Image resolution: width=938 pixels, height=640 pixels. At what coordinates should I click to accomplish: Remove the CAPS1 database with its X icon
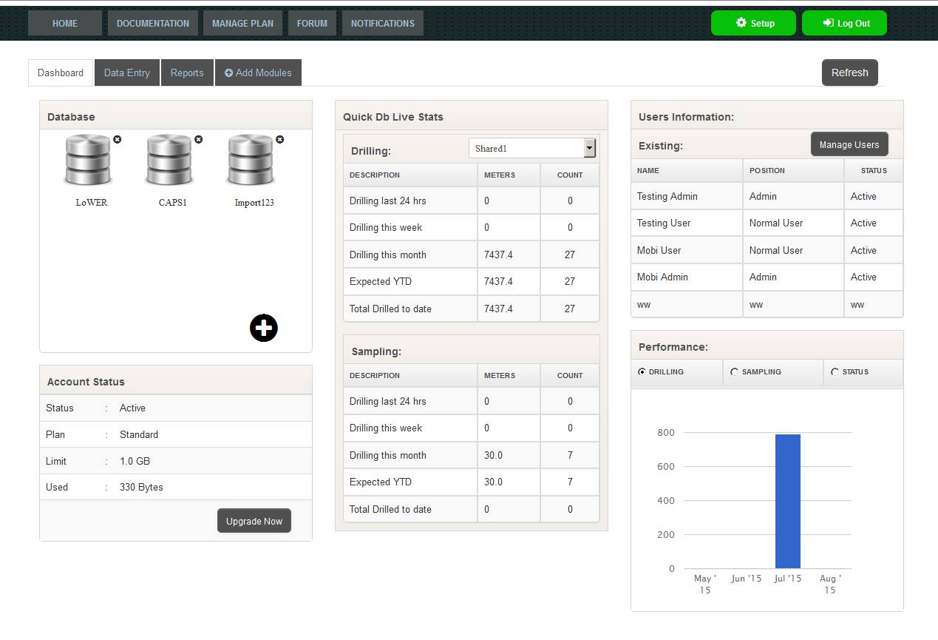click(198, 139)
